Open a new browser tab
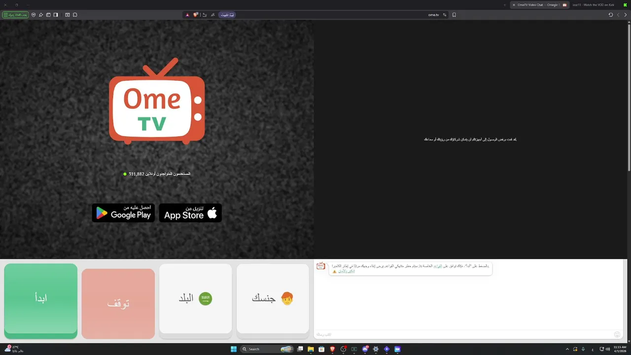 [505, 5]
